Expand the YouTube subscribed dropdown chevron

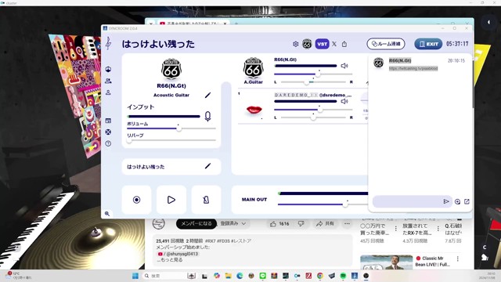tap(243, 223)
